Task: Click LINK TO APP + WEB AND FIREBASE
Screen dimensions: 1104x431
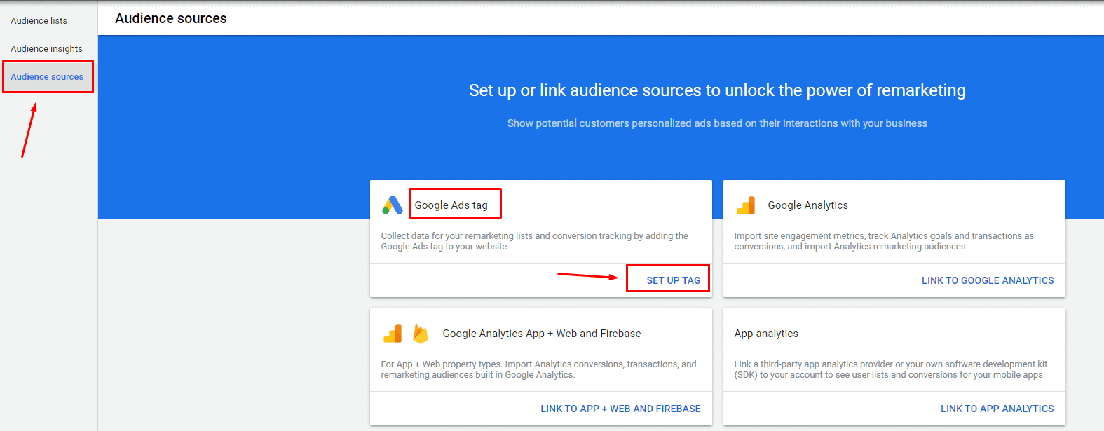Action: [x=620, y=409]
